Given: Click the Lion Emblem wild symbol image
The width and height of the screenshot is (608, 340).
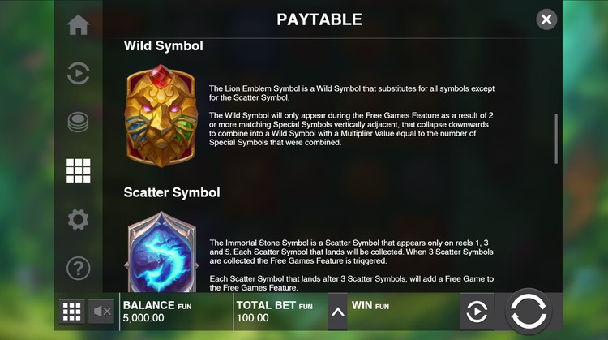Looking at the screenshot, I should (161, 116).
